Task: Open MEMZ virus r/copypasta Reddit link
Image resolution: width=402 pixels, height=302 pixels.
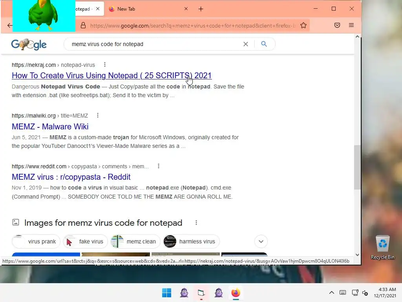Action: point(71,177)
